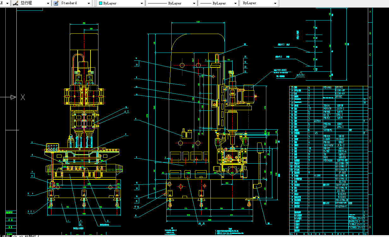Select GB118 cell in parts table
Viewport: 389px width, 237px height.
(340, 106)
